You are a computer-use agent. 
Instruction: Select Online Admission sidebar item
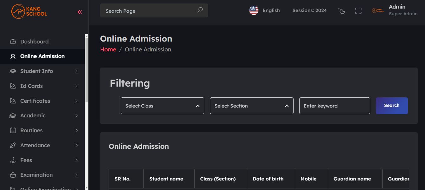(42, 56)
